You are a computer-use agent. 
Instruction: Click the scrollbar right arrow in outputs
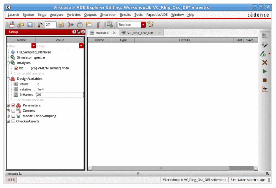point(256,168)
